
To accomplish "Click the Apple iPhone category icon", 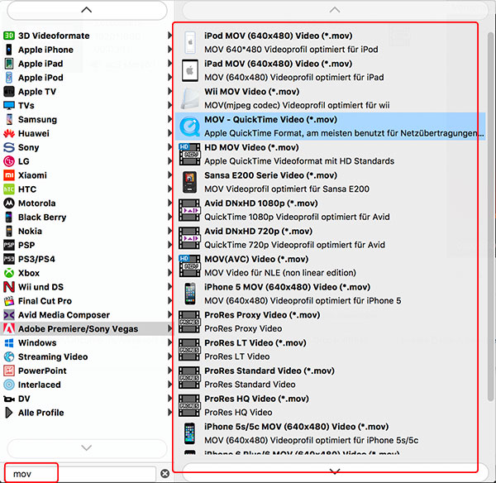I will tap(9, 50).
